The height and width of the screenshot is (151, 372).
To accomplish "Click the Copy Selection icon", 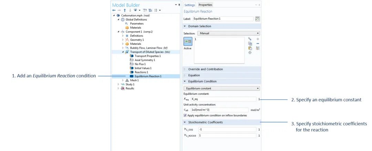I will pyautogui.click(x=250, y=44).
